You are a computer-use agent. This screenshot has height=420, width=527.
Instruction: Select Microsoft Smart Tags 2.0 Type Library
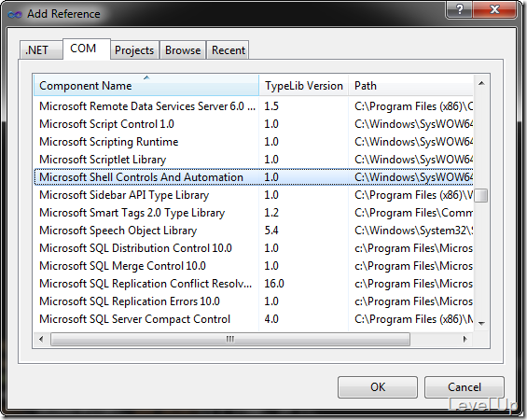coord(254,213)
